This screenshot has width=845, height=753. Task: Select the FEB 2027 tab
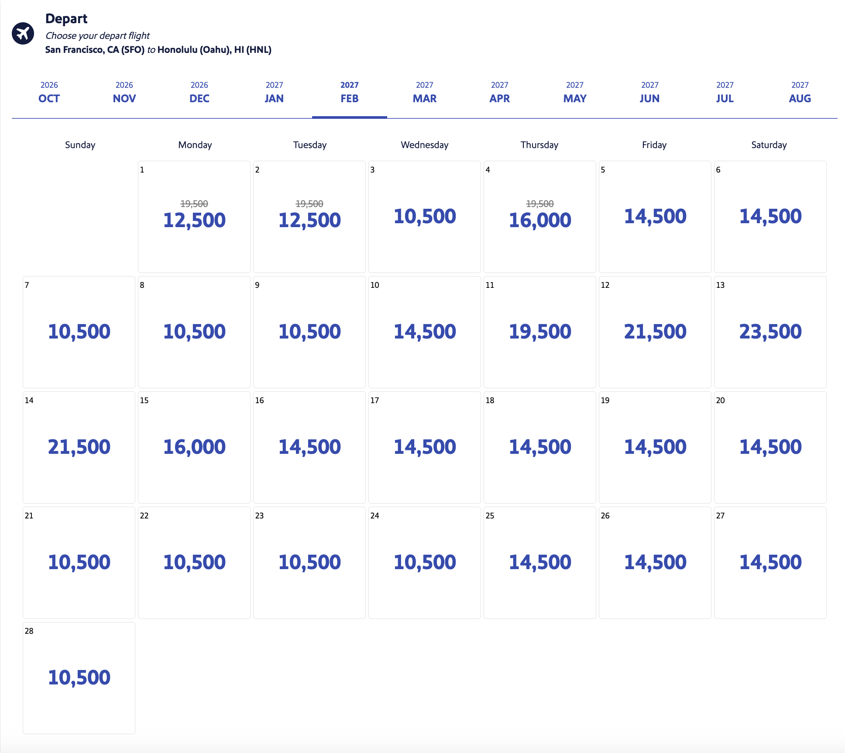click(x=350, y=93)
